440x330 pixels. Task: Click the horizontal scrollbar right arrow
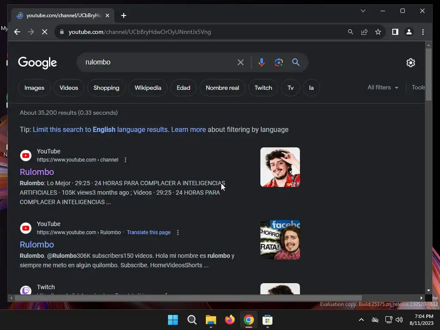click(x=421, y=298)
